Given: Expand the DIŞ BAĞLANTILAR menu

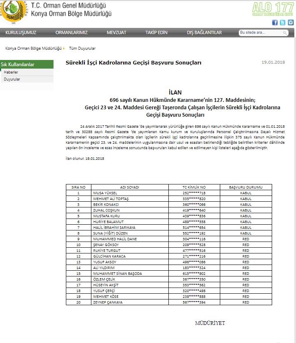Looking at the screenshot, I should 204,32.
